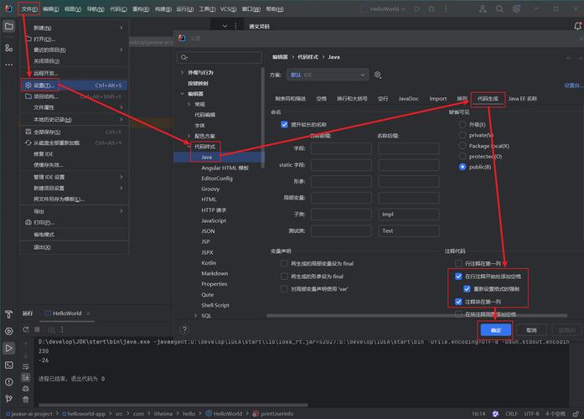Toggle 注释块在第一列 checkbox

coord(458,301)
